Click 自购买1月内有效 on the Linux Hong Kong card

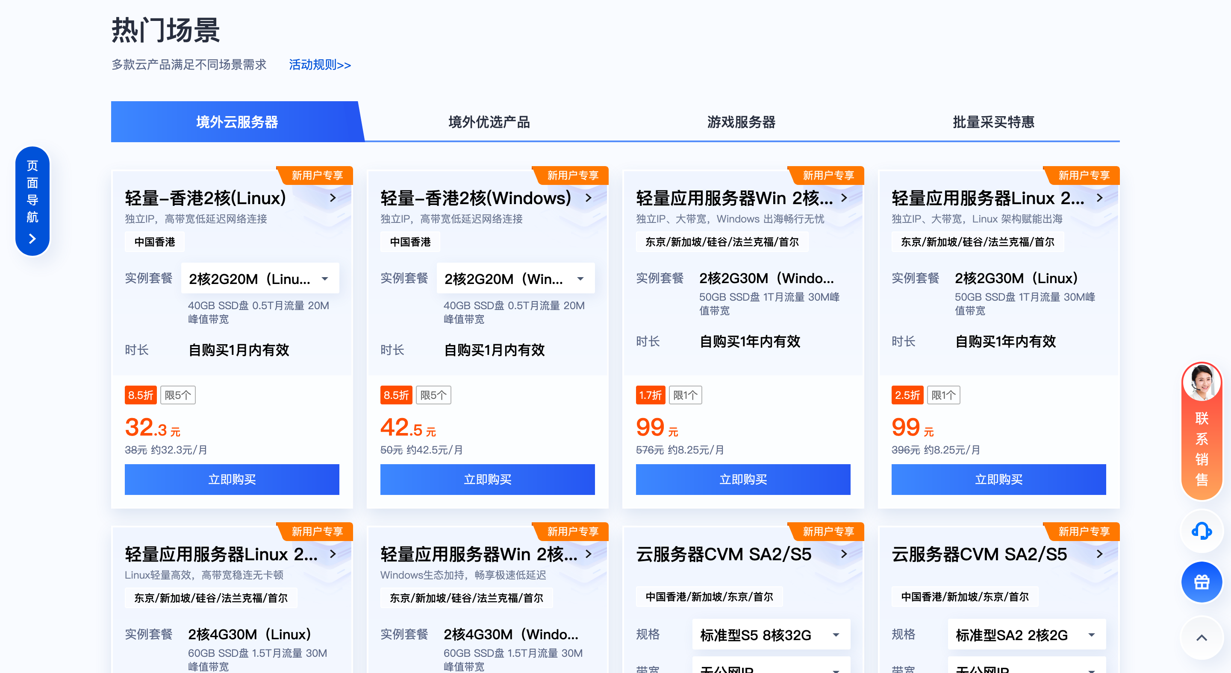(239, 350)
